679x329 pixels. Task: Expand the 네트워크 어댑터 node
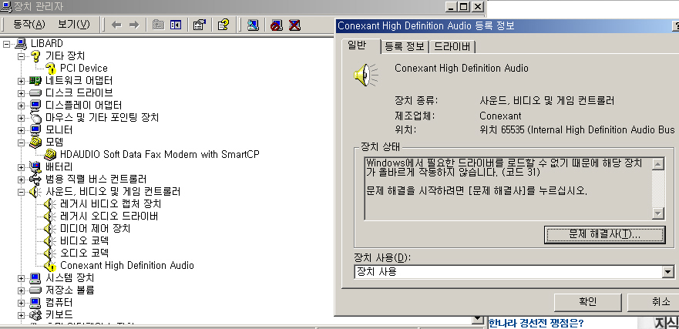pyautogui.click(x=22, y=81)
